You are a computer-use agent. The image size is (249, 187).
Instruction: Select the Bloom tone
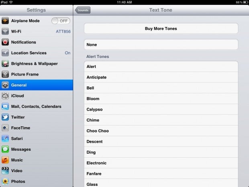161,99
